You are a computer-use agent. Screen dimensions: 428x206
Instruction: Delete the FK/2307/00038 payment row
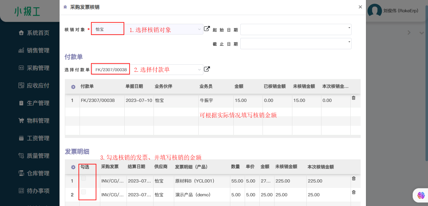(353, 98)
